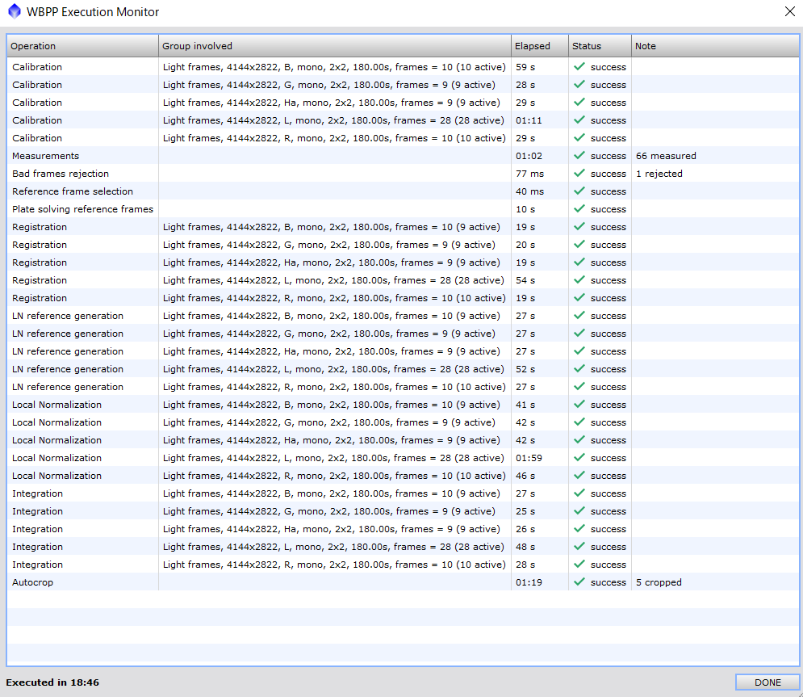The height and width of the screenshot is (697, 803).
Task: Click the DONE button
Action: click(x=767, y=682)
